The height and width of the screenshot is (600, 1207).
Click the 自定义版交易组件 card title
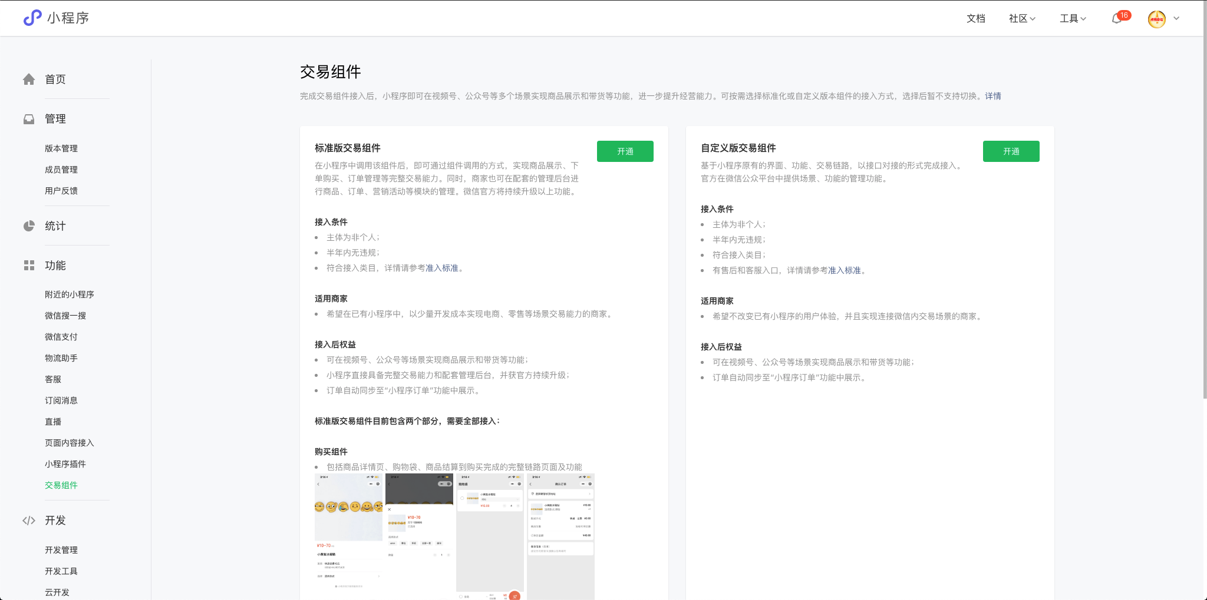[738, 148]
